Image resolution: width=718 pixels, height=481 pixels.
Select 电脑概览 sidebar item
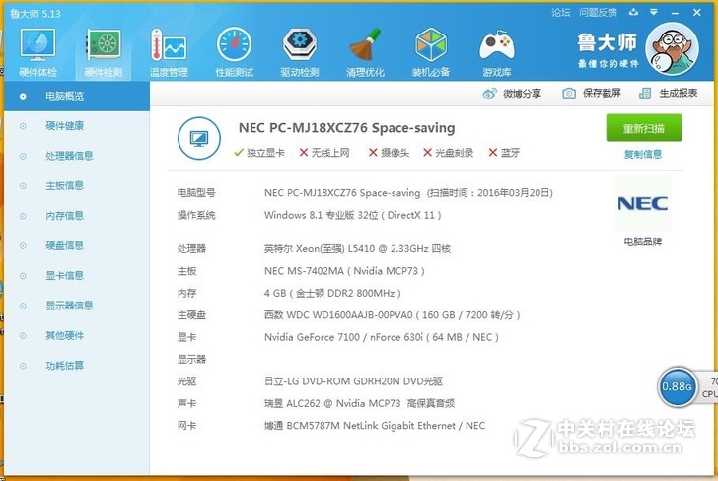[x=77, y=97]
